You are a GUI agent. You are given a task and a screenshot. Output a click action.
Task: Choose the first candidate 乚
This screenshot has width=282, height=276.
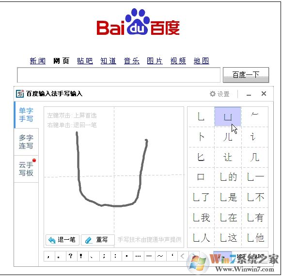point(201,116)
